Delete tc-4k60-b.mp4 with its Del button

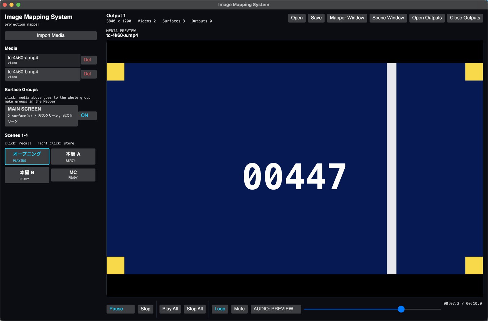[88, 74]
